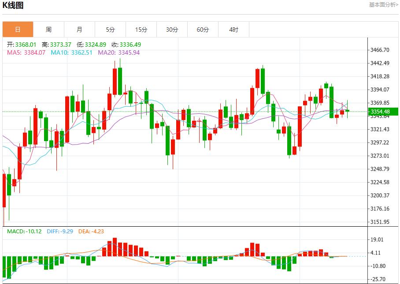Select the 4时 interval tab
This screenshot has width=400, height=284.
point(233,29)
